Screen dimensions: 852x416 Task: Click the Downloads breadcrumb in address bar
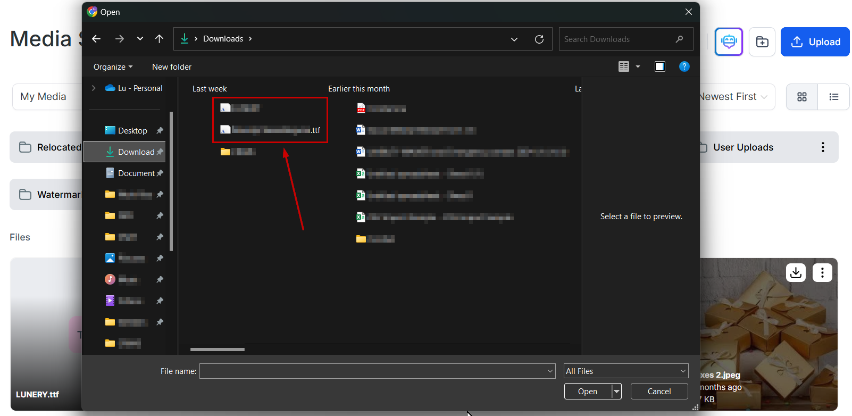(x=223, y=39)
